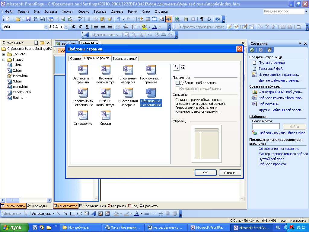Open the font size dropdown
This screenshot has height=232, width=309.
point(66,27)
